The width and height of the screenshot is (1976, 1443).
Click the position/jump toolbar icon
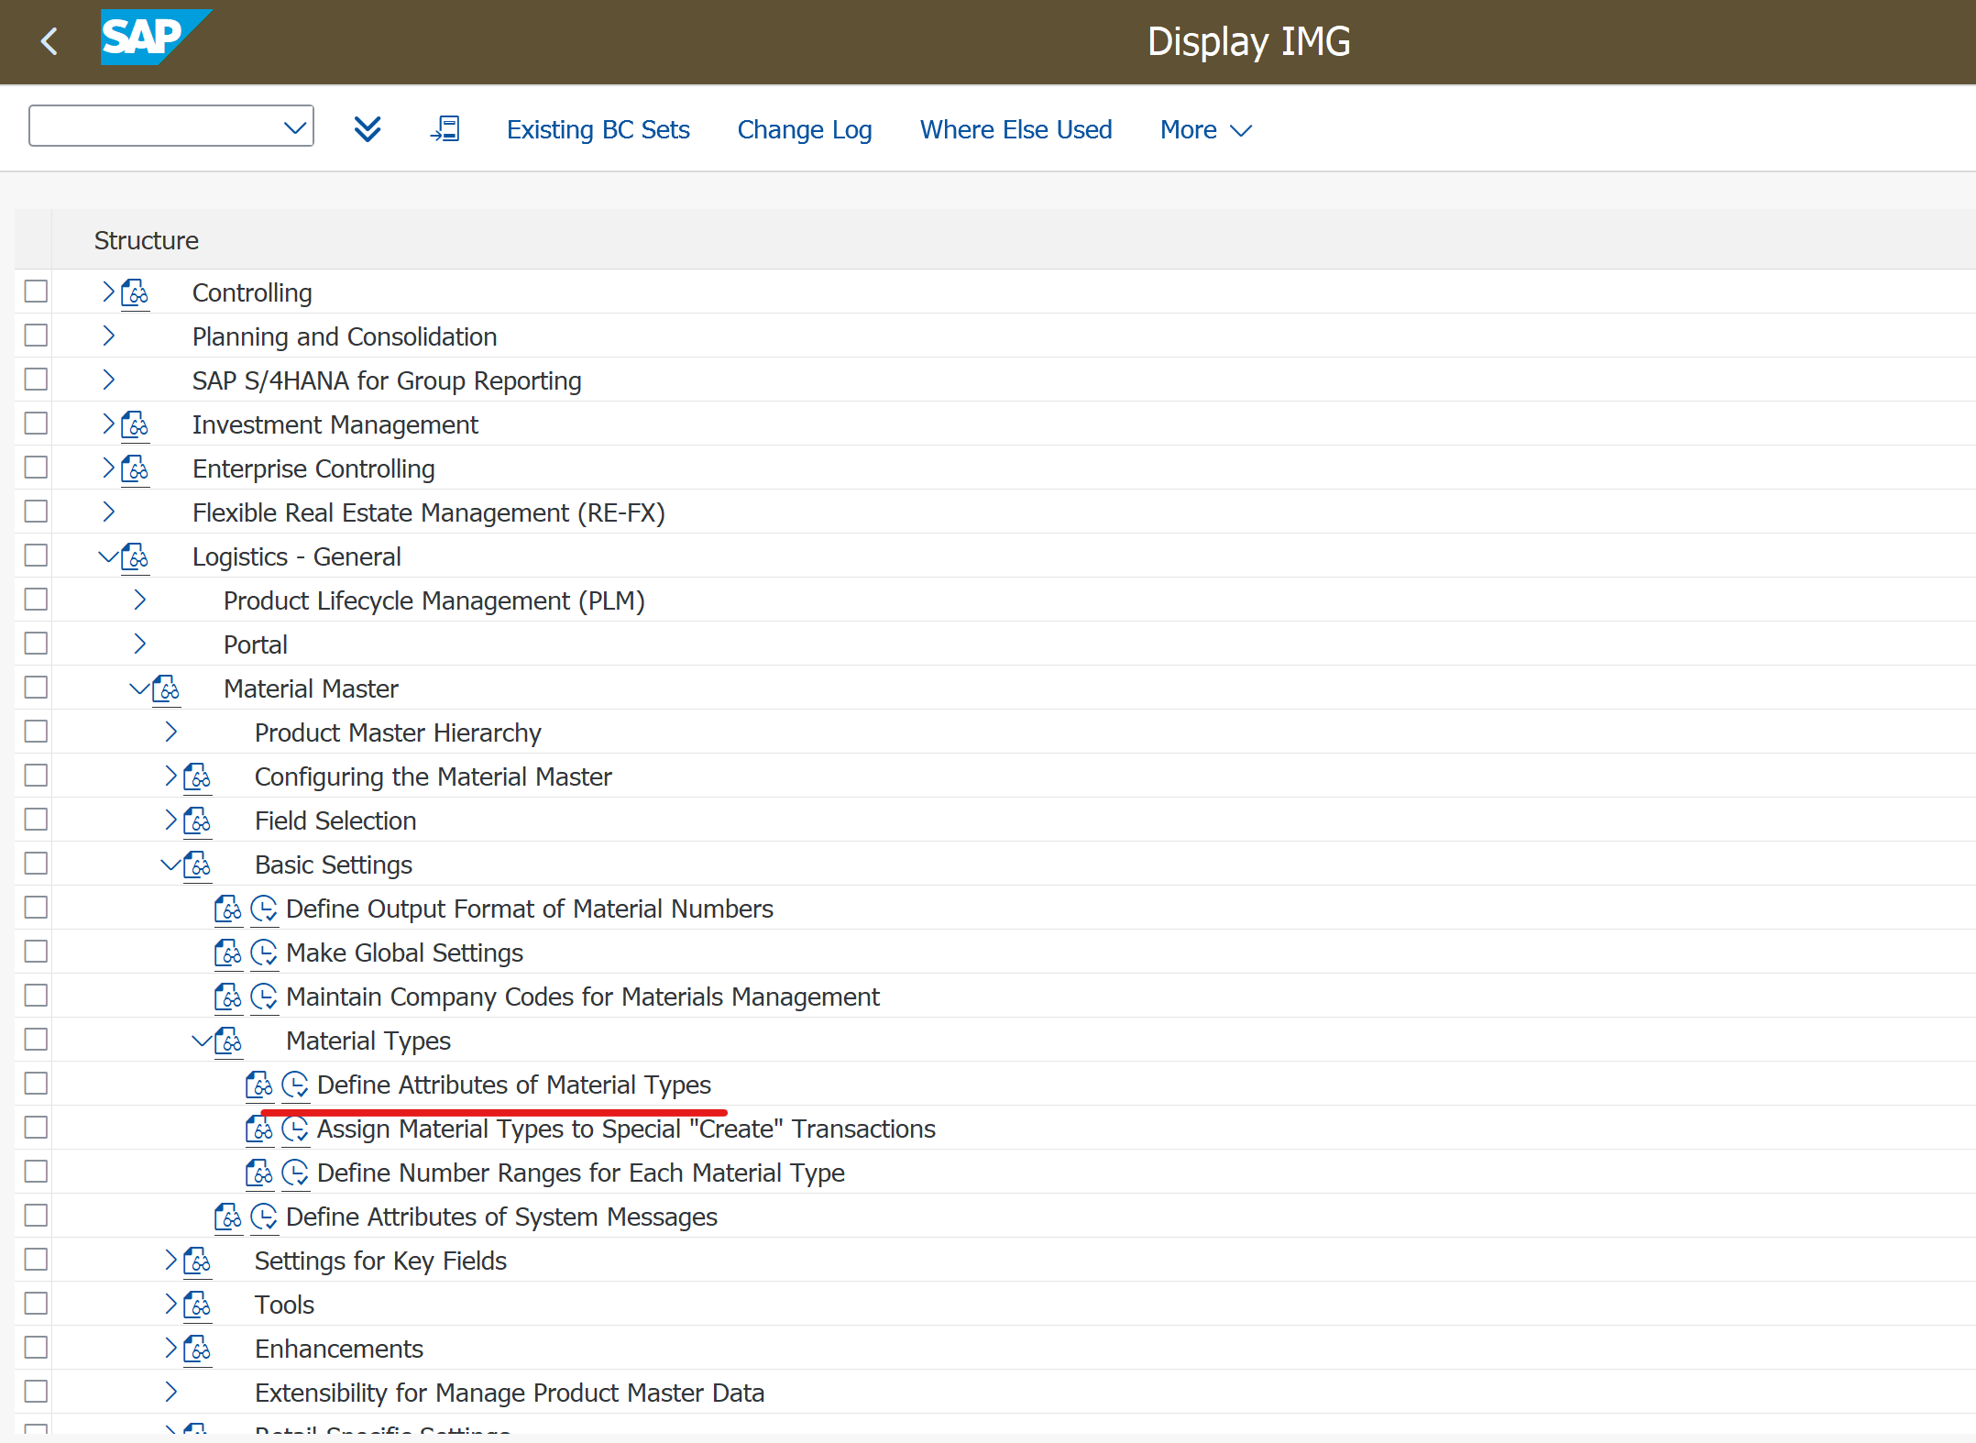coord(445,129)
